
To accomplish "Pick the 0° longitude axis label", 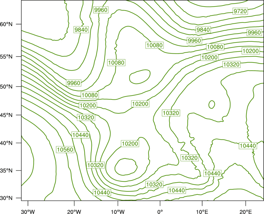I will 160,211.
